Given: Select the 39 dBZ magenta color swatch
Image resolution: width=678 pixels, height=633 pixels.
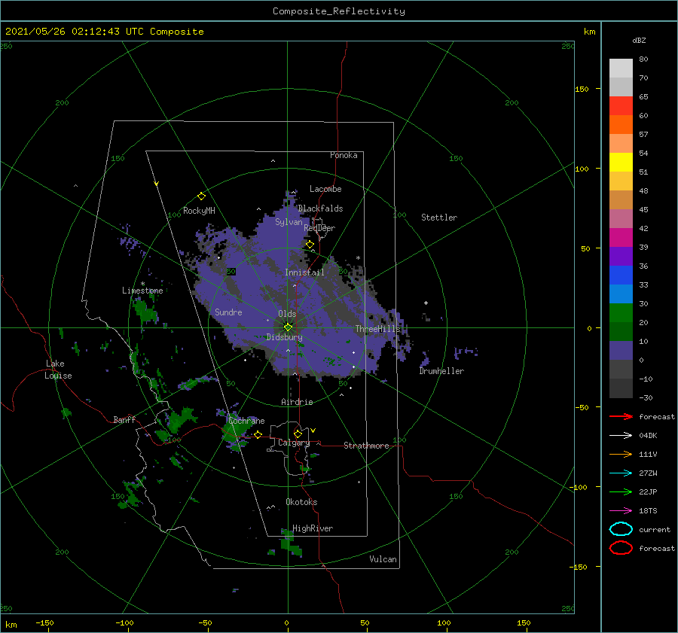Looking at the screenshot, I should [621, 237].
